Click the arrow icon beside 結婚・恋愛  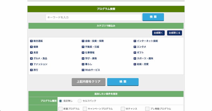pos(135,64)
